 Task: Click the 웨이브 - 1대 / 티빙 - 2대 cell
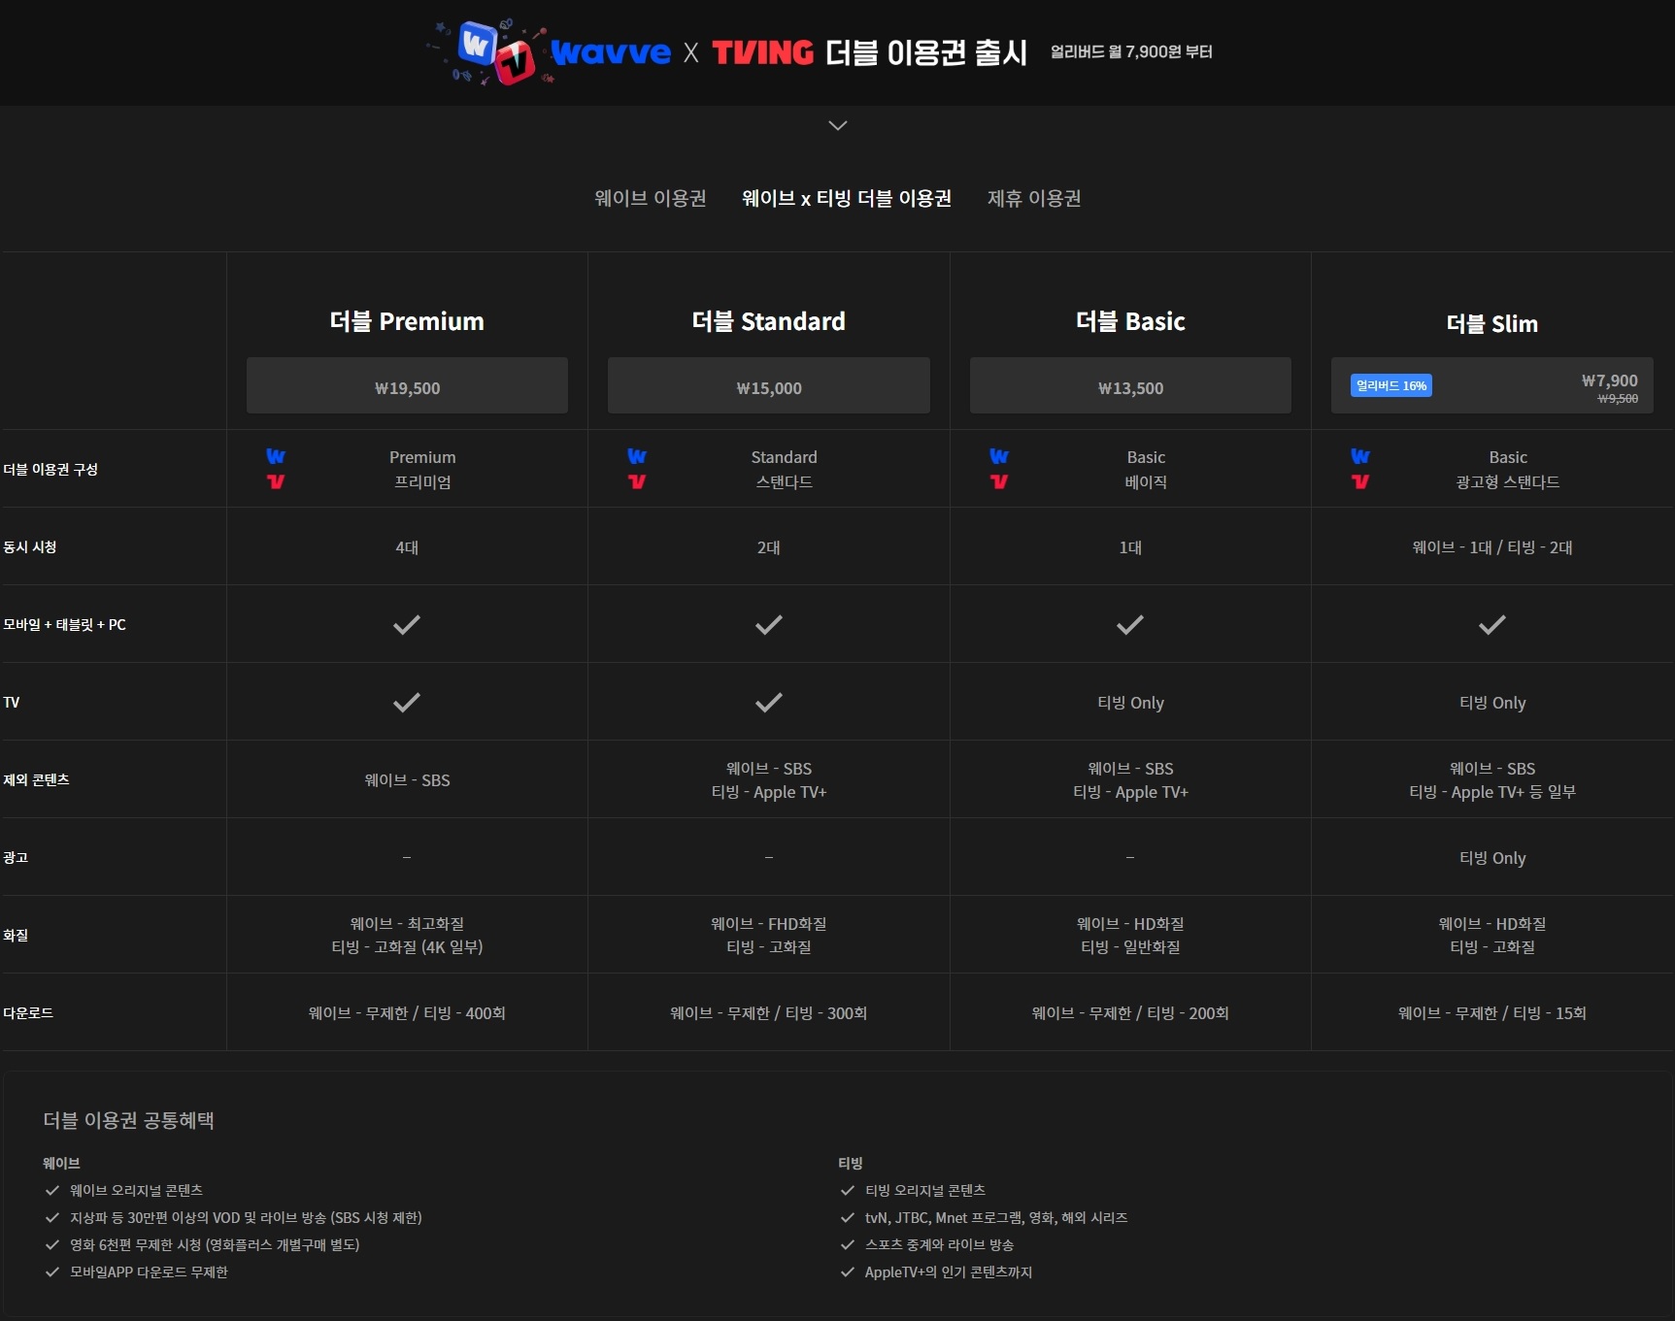(x=1492, y=547)
